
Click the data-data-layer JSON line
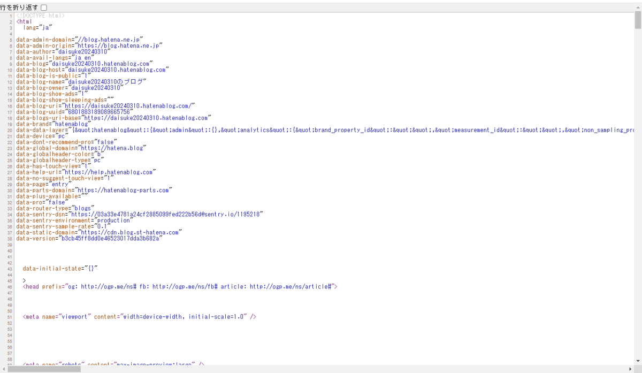point(325,129)
